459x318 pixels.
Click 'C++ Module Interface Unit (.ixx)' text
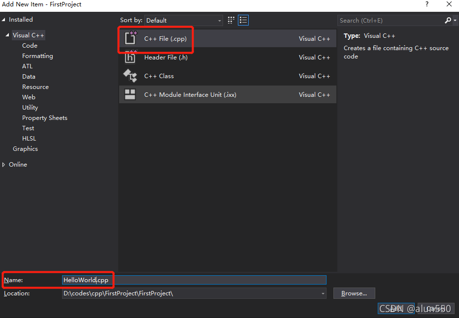pyautogui.click(x=190, y=94)
